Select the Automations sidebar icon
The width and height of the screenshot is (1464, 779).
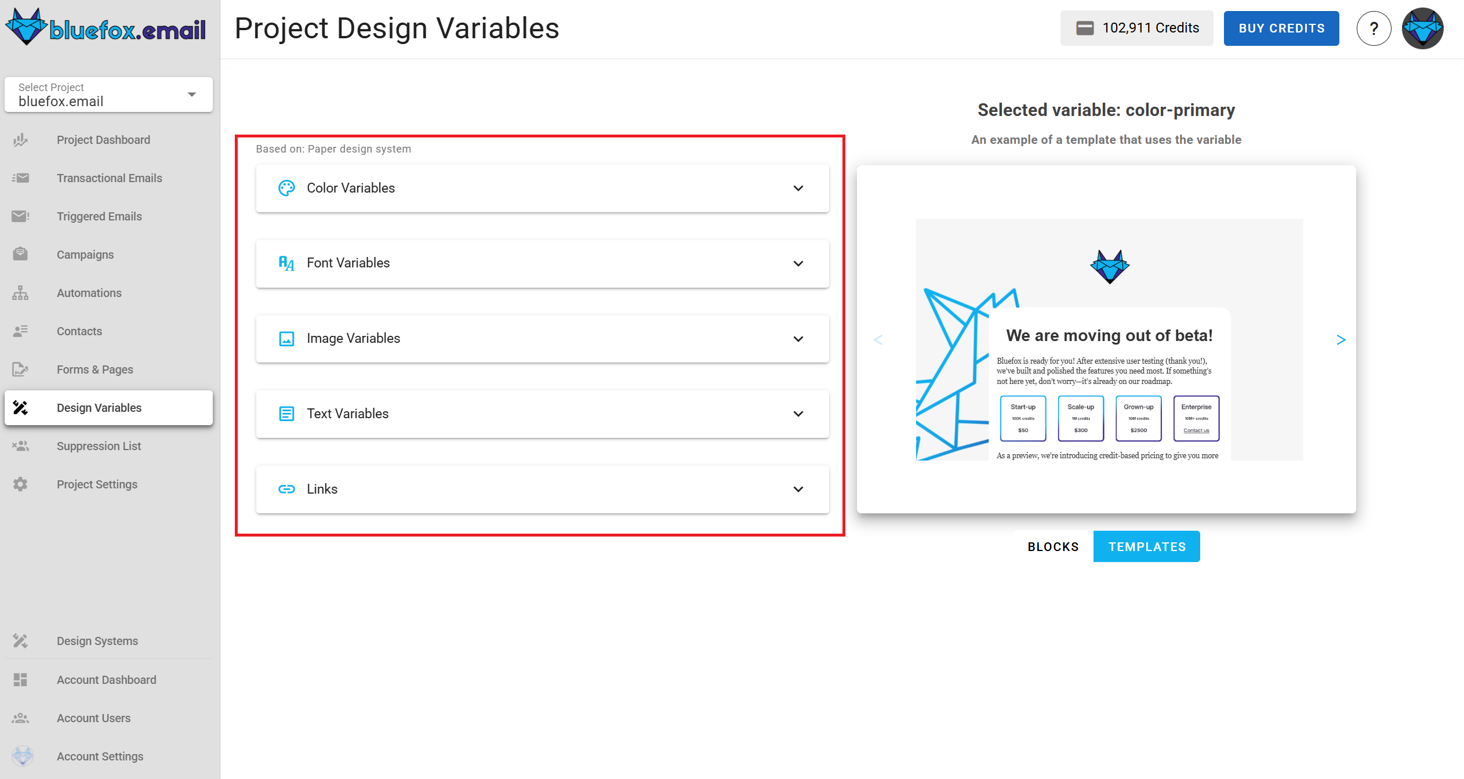coord(20,293)
